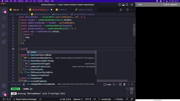Open the Run and Debug view
Screen dimensions: 180x101
coord(4,34)
